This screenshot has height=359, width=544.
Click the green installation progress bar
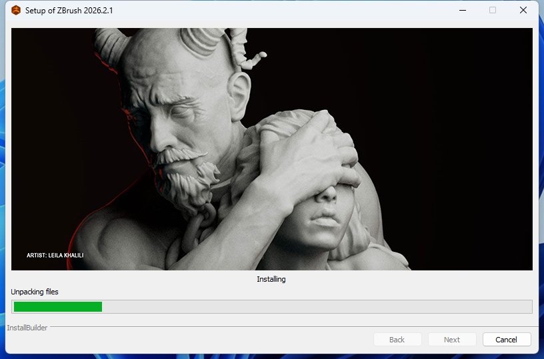click(271, 306)
